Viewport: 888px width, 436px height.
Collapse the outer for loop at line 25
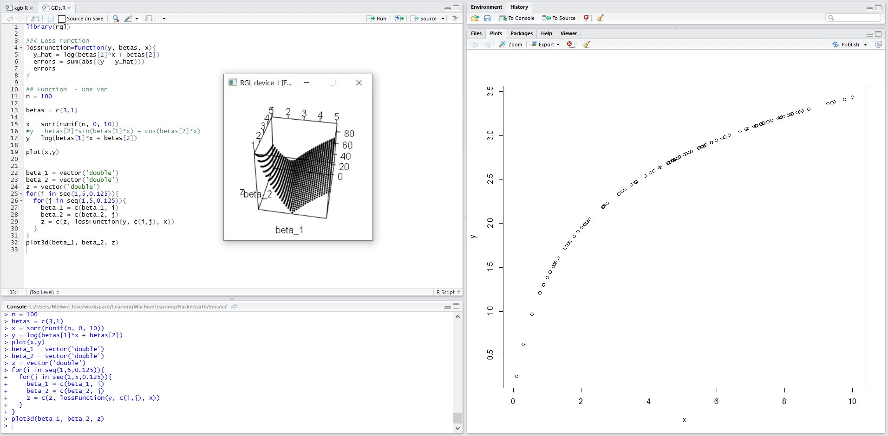[x=21, y=194]
